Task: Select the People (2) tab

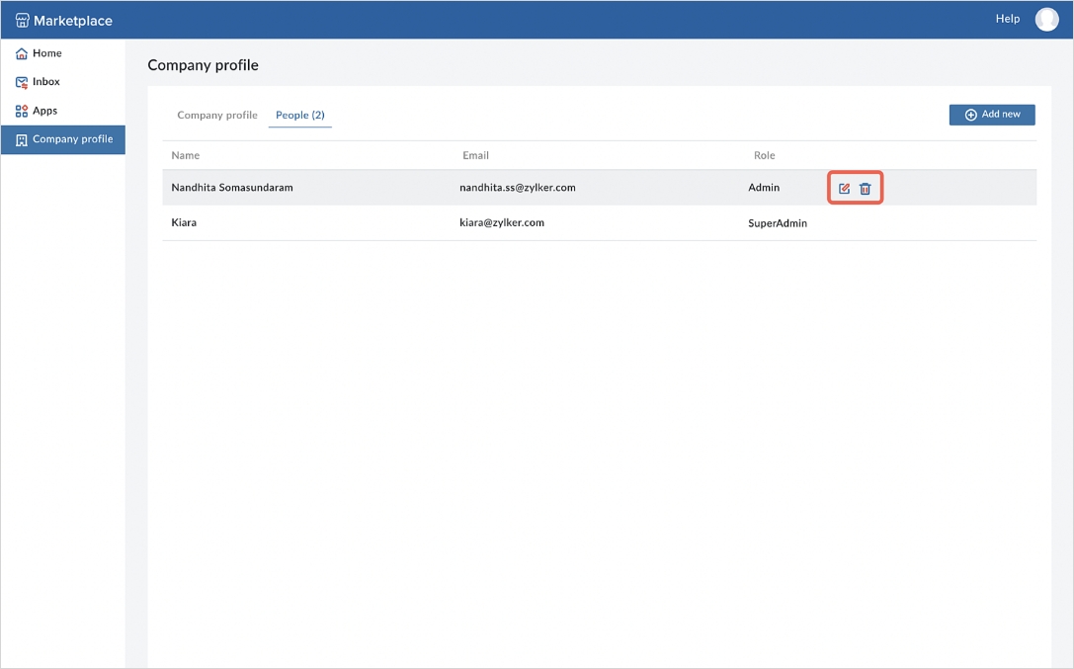Action: (x=300, y=115)
